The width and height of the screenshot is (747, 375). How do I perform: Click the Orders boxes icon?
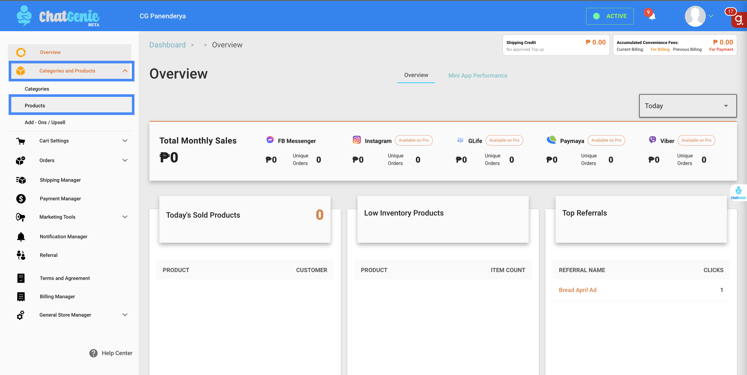point(21,160)
